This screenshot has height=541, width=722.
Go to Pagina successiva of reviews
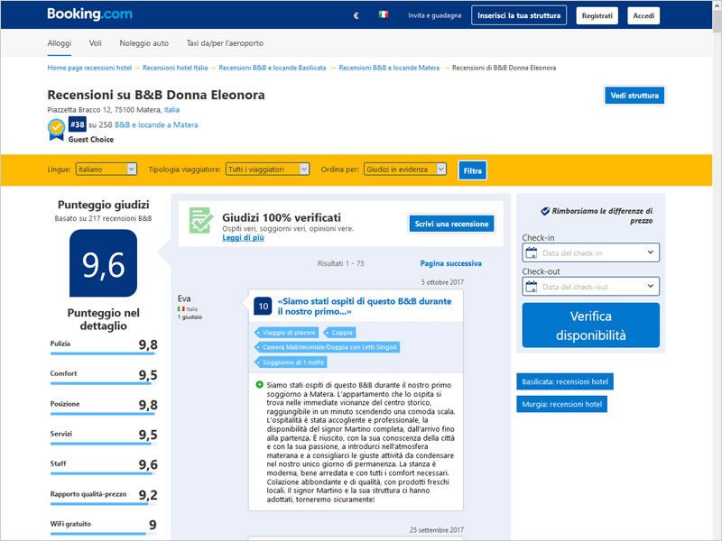pos(450,263)
